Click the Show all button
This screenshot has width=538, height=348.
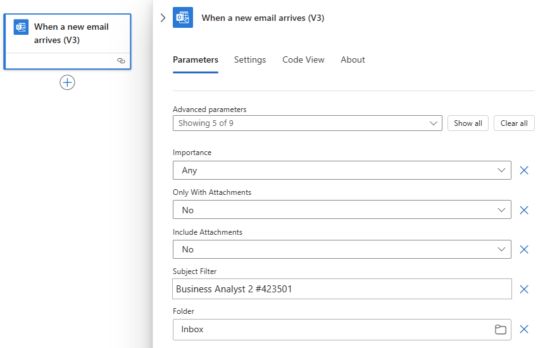point(468,123)
